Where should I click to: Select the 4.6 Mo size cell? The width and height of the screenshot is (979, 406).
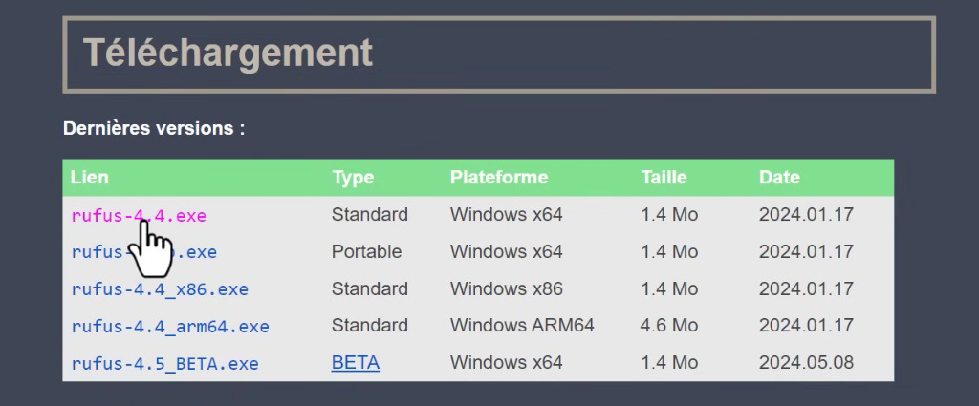pyautogui.click(x=669, y=326)
